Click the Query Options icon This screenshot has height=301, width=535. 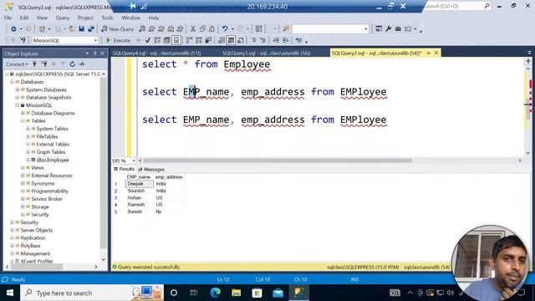click(x=167, y=40)
